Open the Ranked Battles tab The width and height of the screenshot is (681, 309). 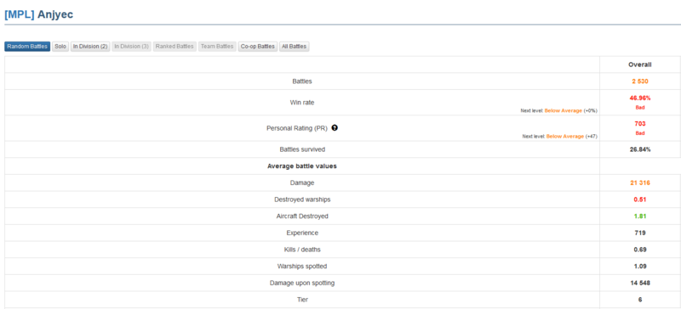(175, 47)
